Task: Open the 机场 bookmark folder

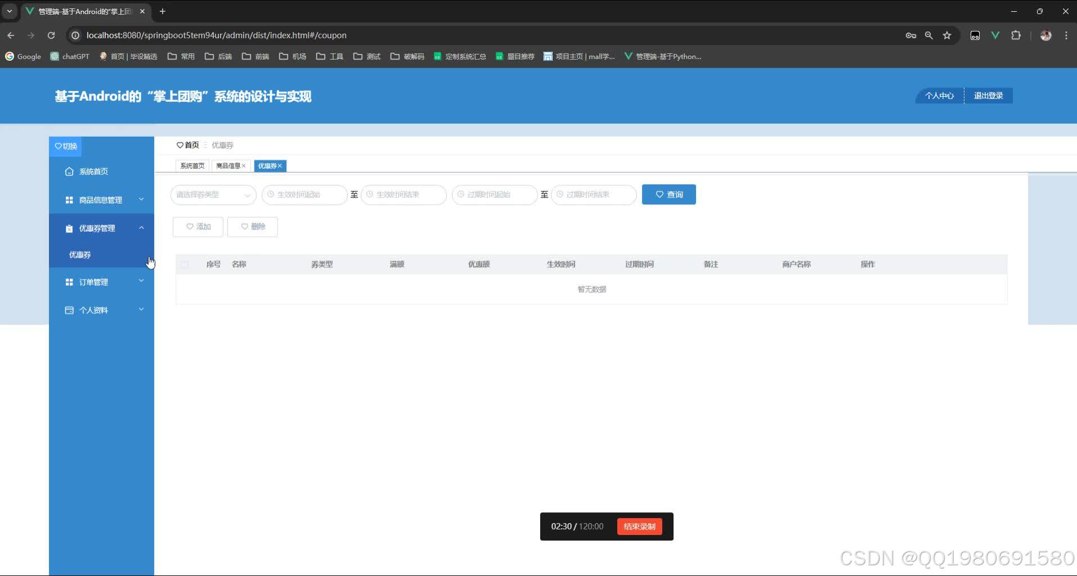Action: (293, 56)
